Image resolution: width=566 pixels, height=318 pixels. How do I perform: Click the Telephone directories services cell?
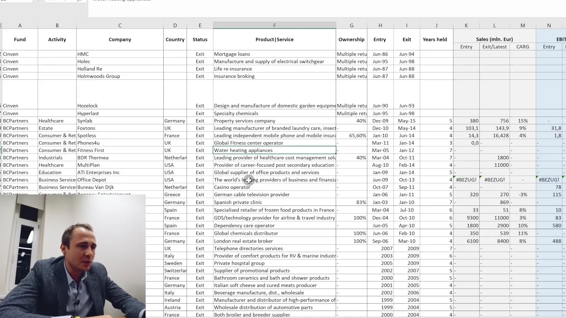274,249
